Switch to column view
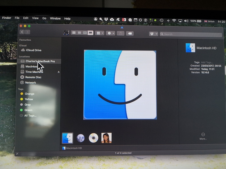This screenshot has height=169, width=226. coord(85,33)
